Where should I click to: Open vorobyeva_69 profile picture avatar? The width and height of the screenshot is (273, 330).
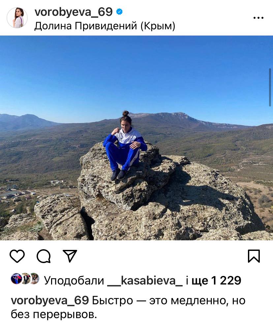(x=17, y=18)
